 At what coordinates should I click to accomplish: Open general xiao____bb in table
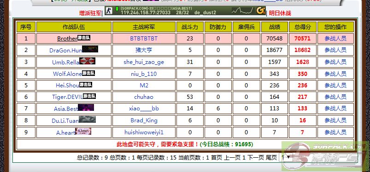144,109
